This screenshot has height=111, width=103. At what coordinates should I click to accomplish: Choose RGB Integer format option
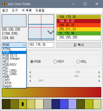click(x=14, y=59)
